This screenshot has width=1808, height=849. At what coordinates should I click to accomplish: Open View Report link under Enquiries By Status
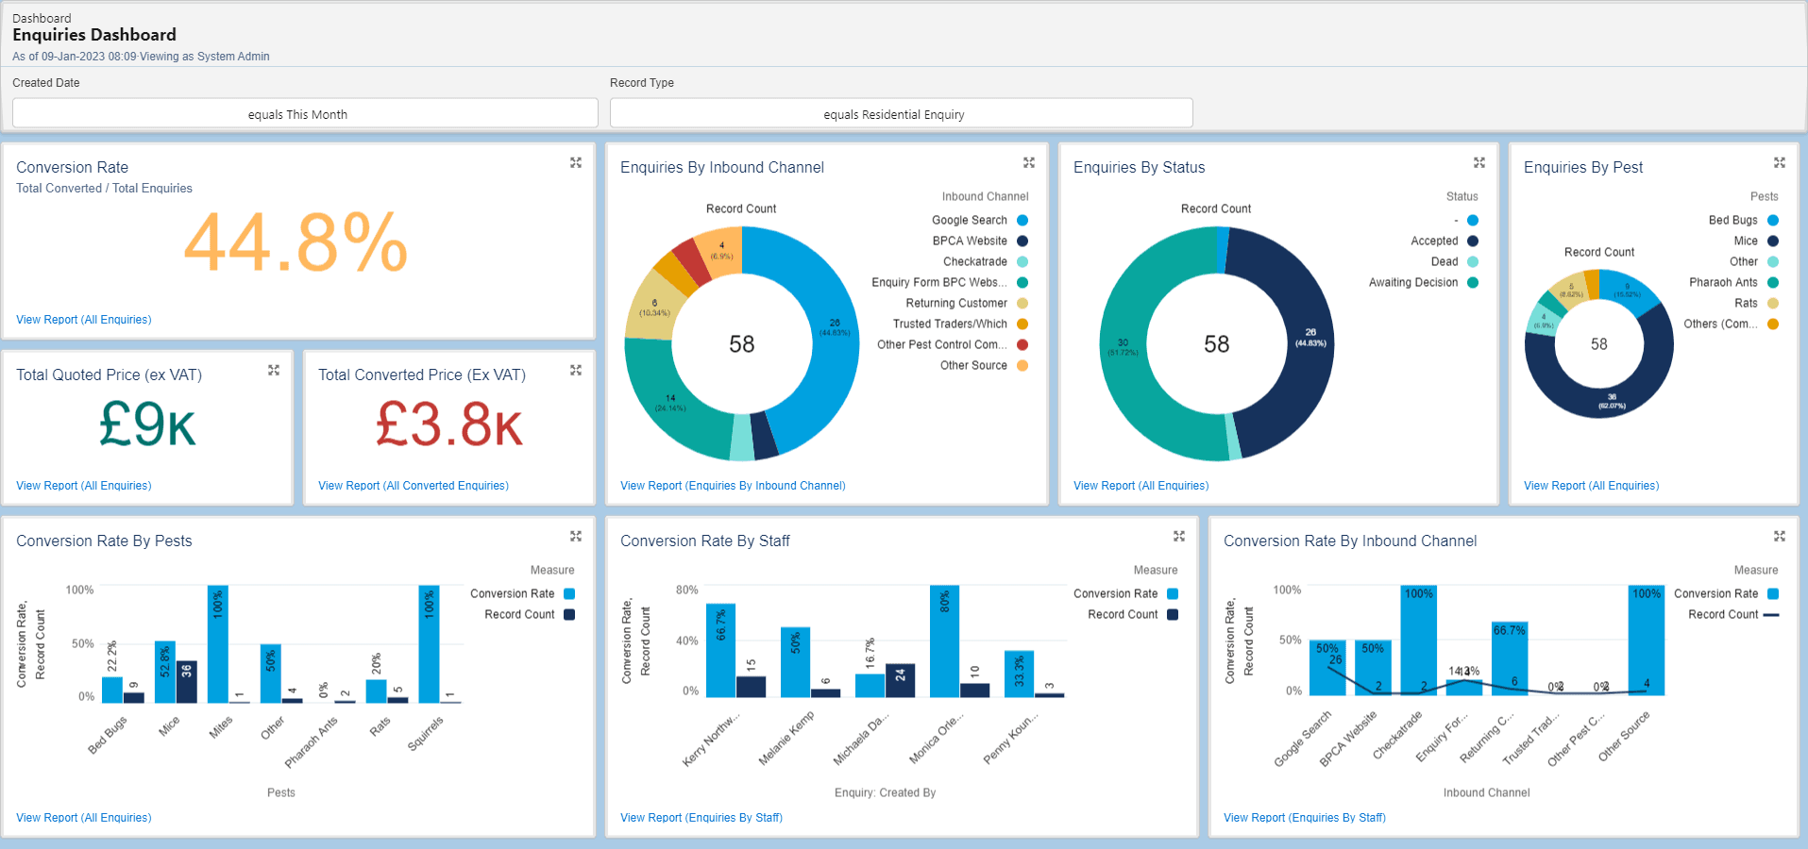1141,486
